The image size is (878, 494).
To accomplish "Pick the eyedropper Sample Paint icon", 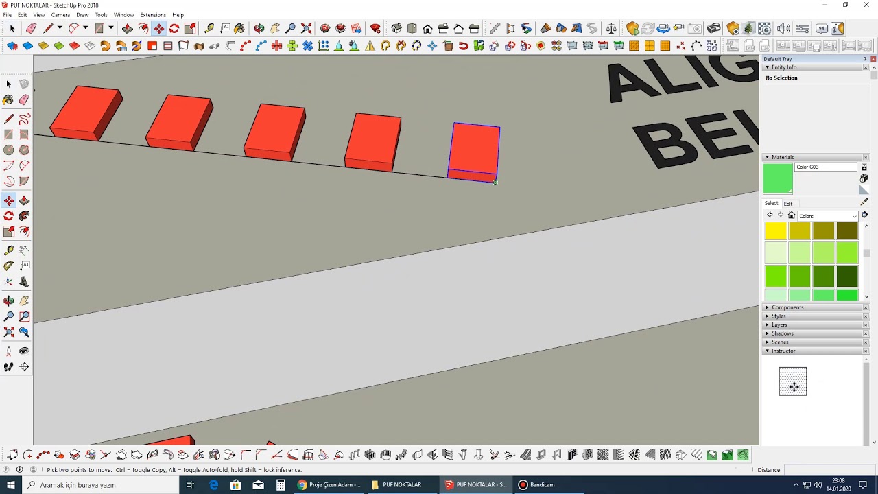I will pos(864,202).
